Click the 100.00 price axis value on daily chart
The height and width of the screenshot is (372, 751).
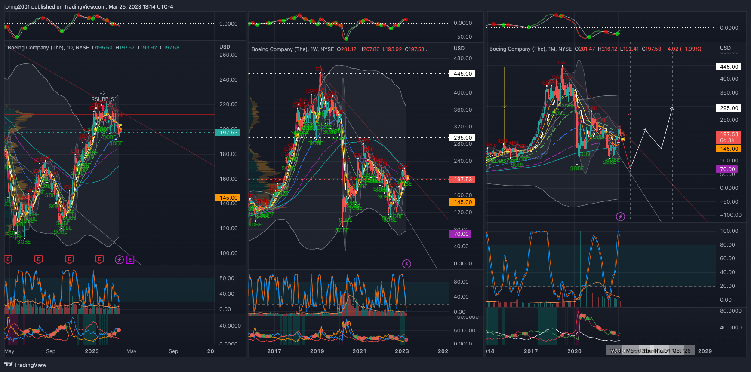228,253
